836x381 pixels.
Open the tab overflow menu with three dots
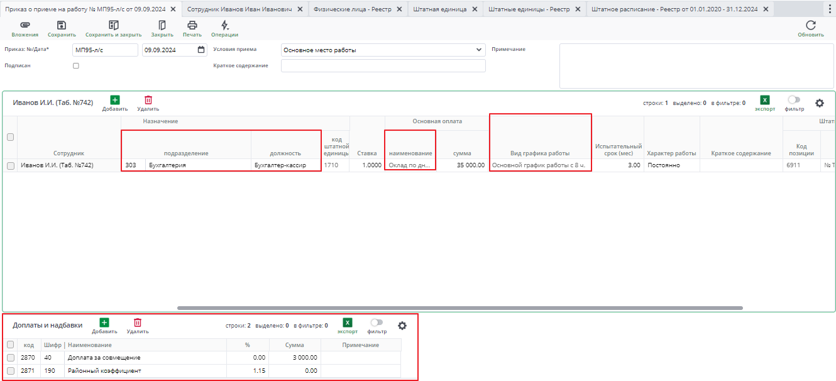pyautogui.click(x=830, y=9)
